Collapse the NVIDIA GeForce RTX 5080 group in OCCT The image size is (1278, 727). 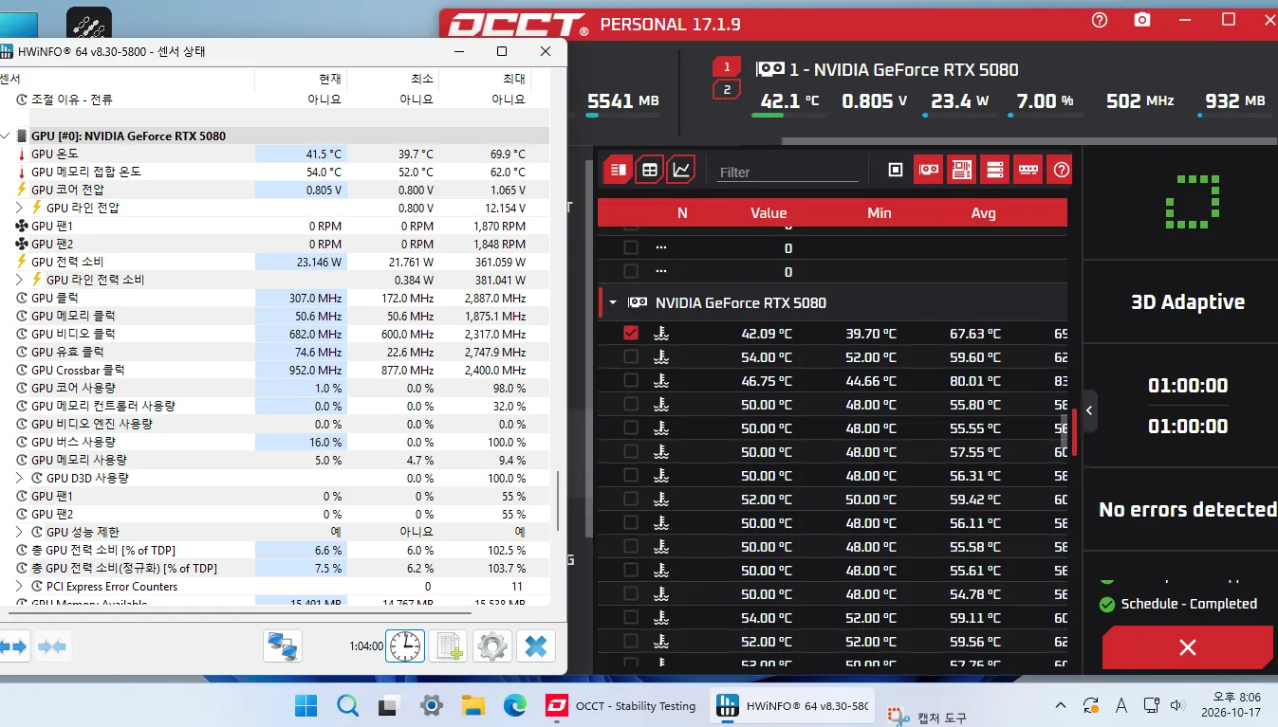(613, 302)
